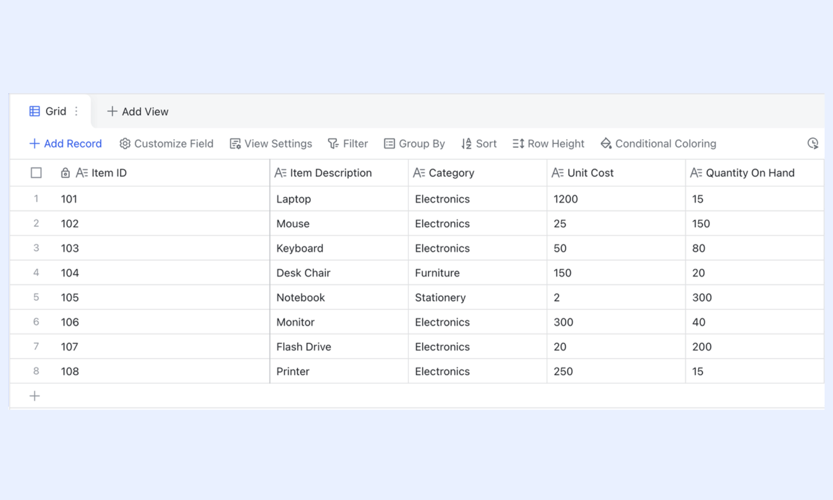Select the Unit Cost cell 50
The height and width of the screenshot is (500, 833).
coord(616,248)
